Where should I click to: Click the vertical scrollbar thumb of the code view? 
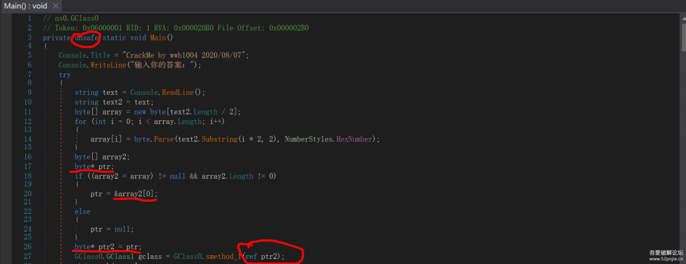click(x=683, y=36)
